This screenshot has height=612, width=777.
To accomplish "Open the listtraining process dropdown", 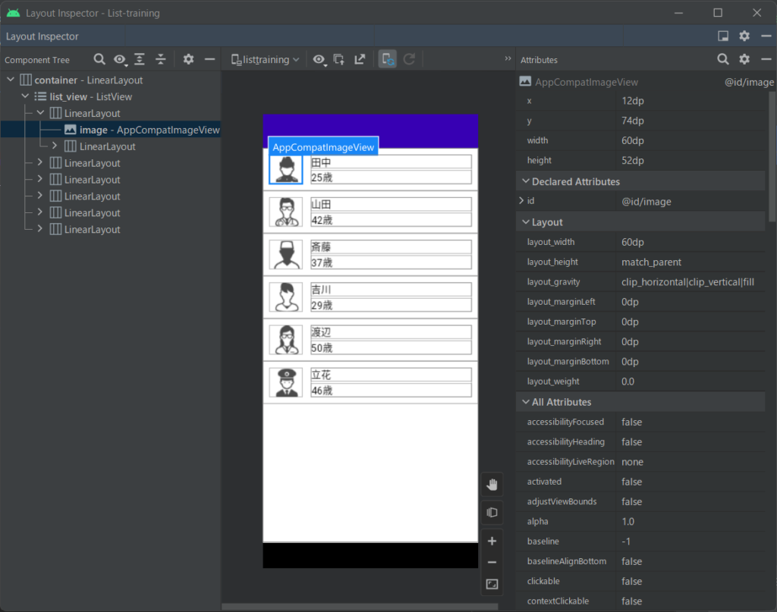I will click(x=263, y=58).
